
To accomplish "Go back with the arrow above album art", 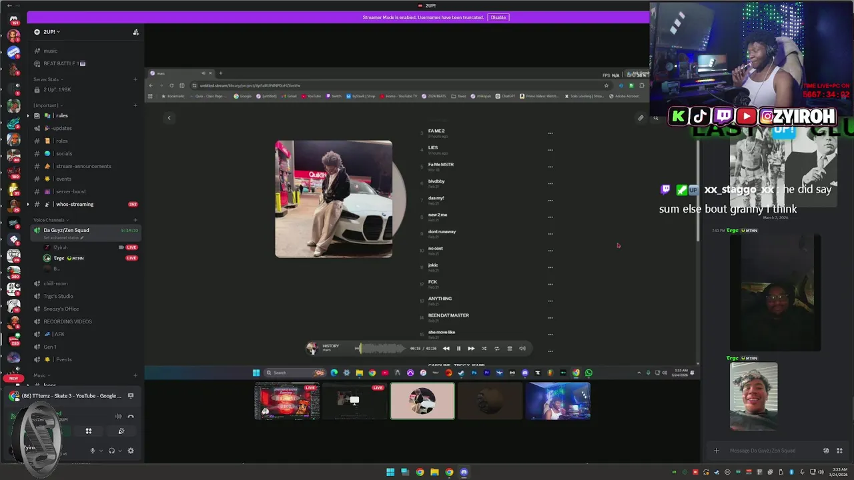I will click(x=169, y=118).
